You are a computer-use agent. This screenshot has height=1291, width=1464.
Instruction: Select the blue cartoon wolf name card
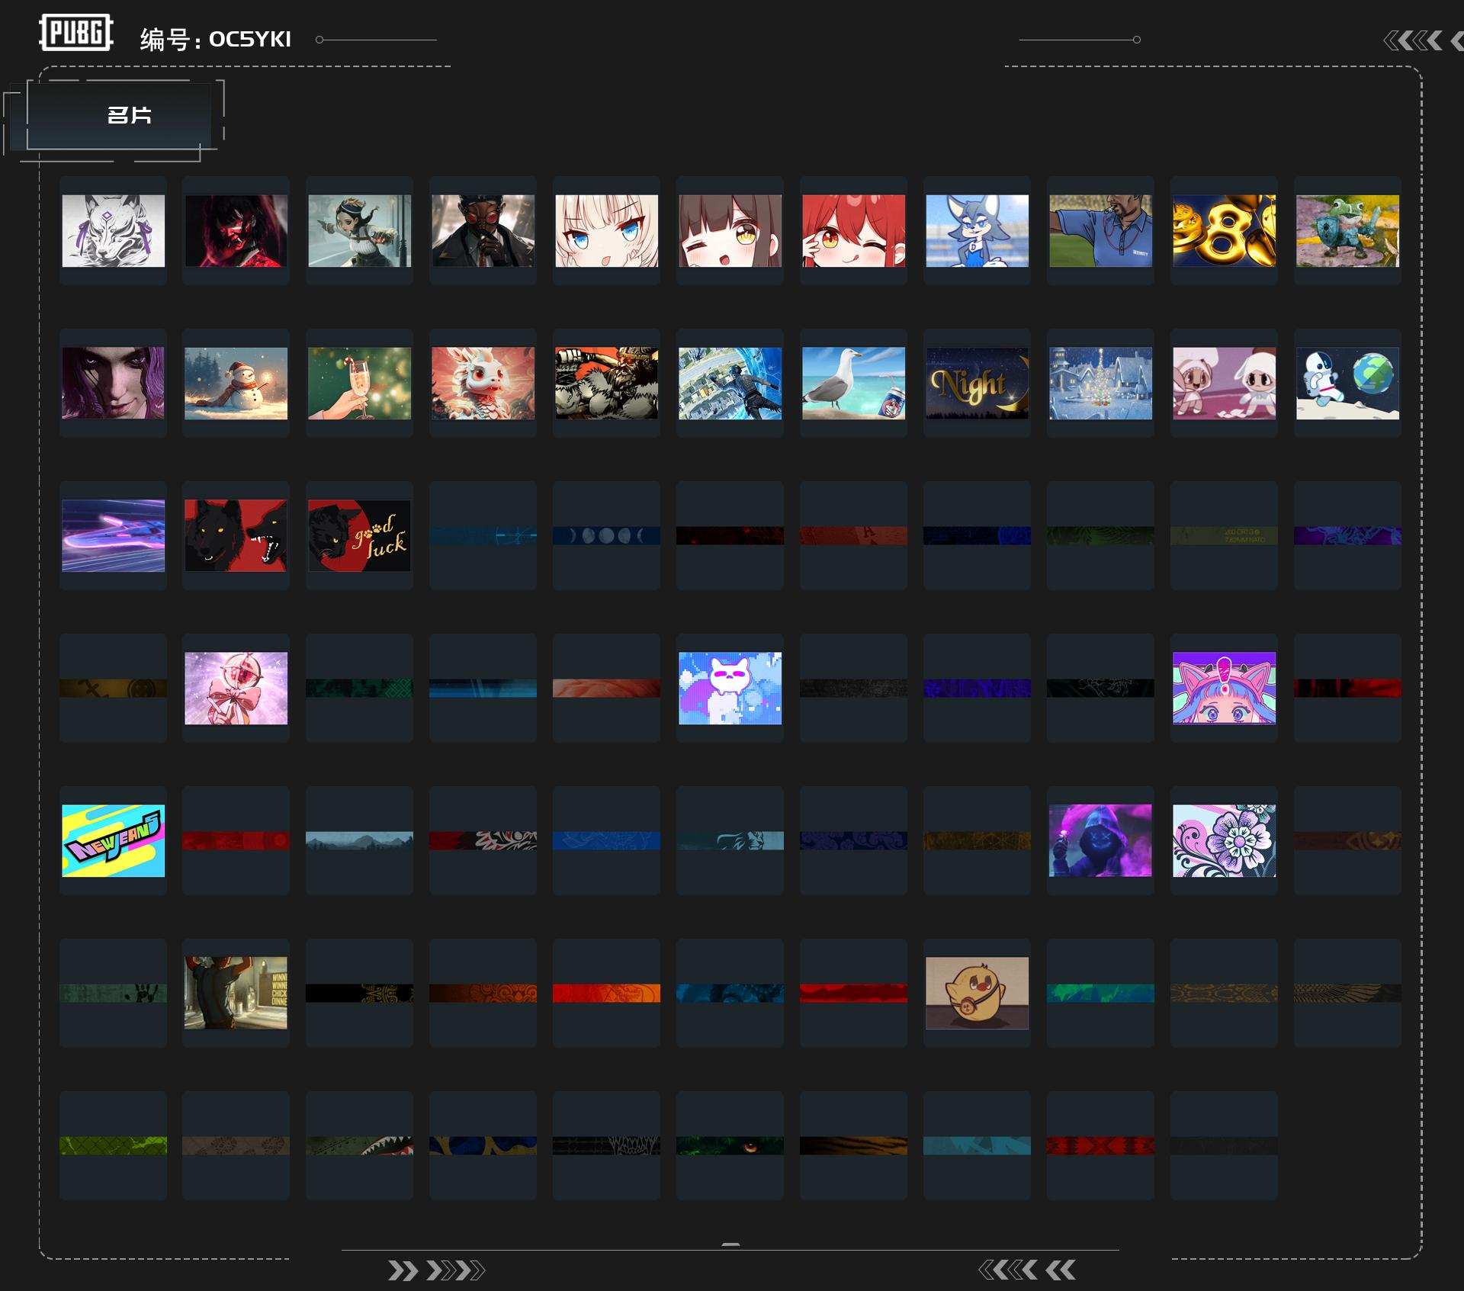978,230
